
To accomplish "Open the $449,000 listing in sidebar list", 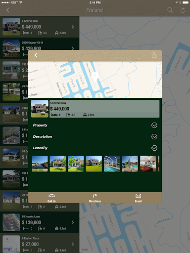I will pyautogui.click(x=40, y=27).
